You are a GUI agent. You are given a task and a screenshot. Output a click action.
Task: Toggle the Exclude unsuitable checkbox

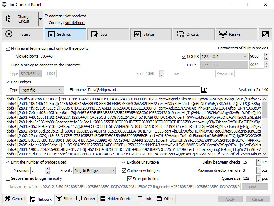124,162
